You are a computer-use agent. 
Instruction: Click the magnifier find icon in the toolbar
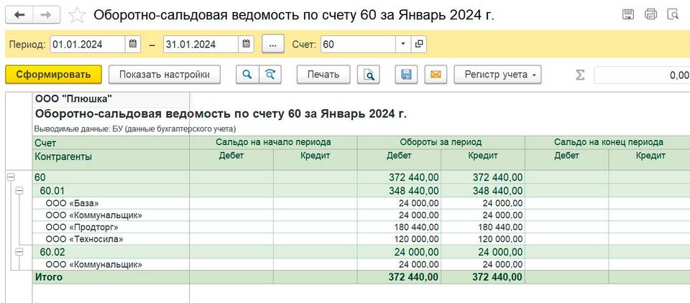click(x=247, y=75)
